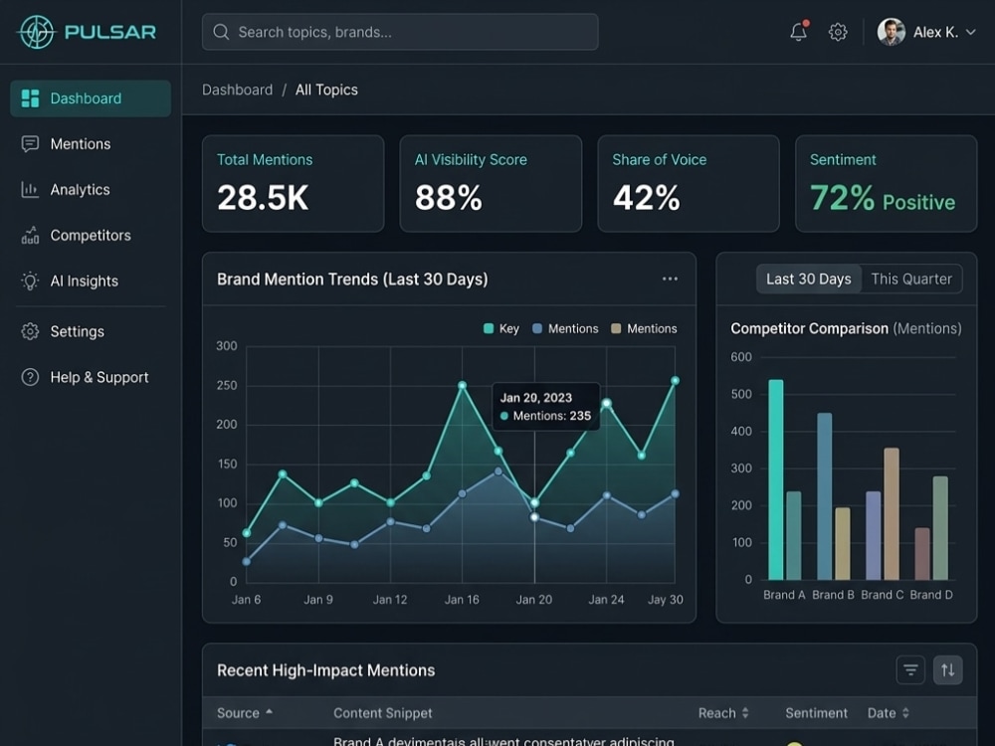Click Alex K. profile avatar
Screen dimensions: 995x746
pyautogui.click(x=891, y=32)
